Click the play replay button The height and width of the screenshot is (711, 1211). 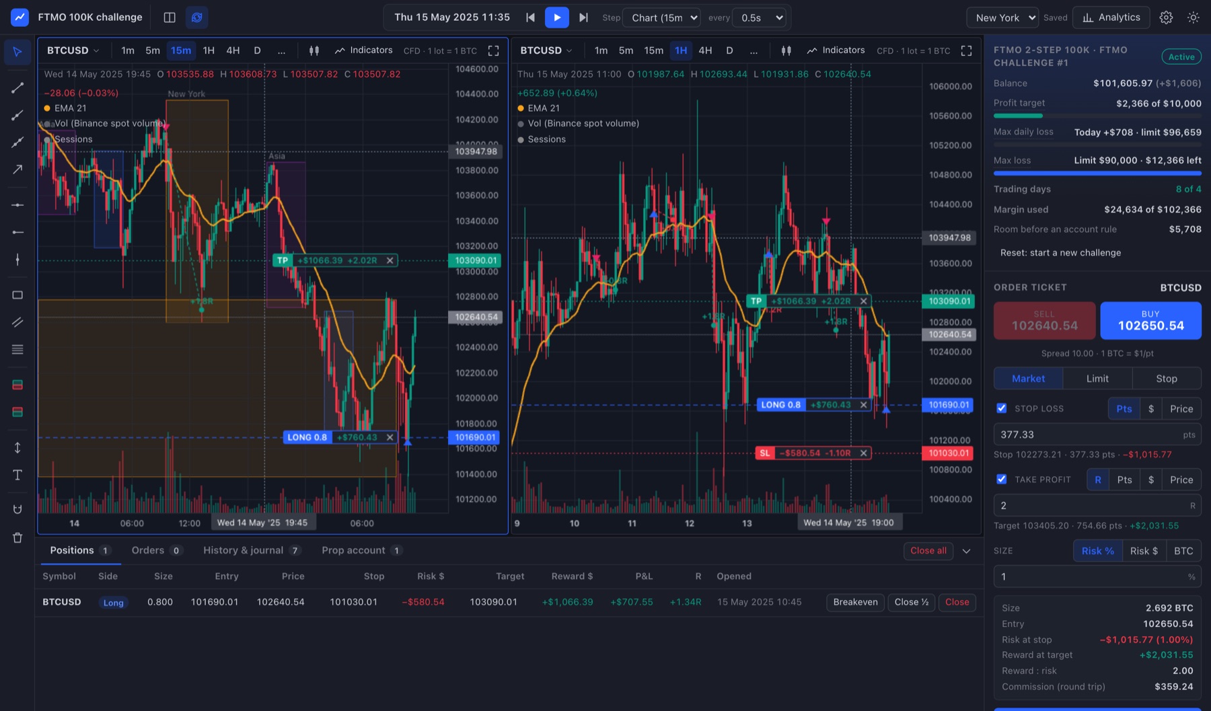pyautogui.click(x=557, y=17)
